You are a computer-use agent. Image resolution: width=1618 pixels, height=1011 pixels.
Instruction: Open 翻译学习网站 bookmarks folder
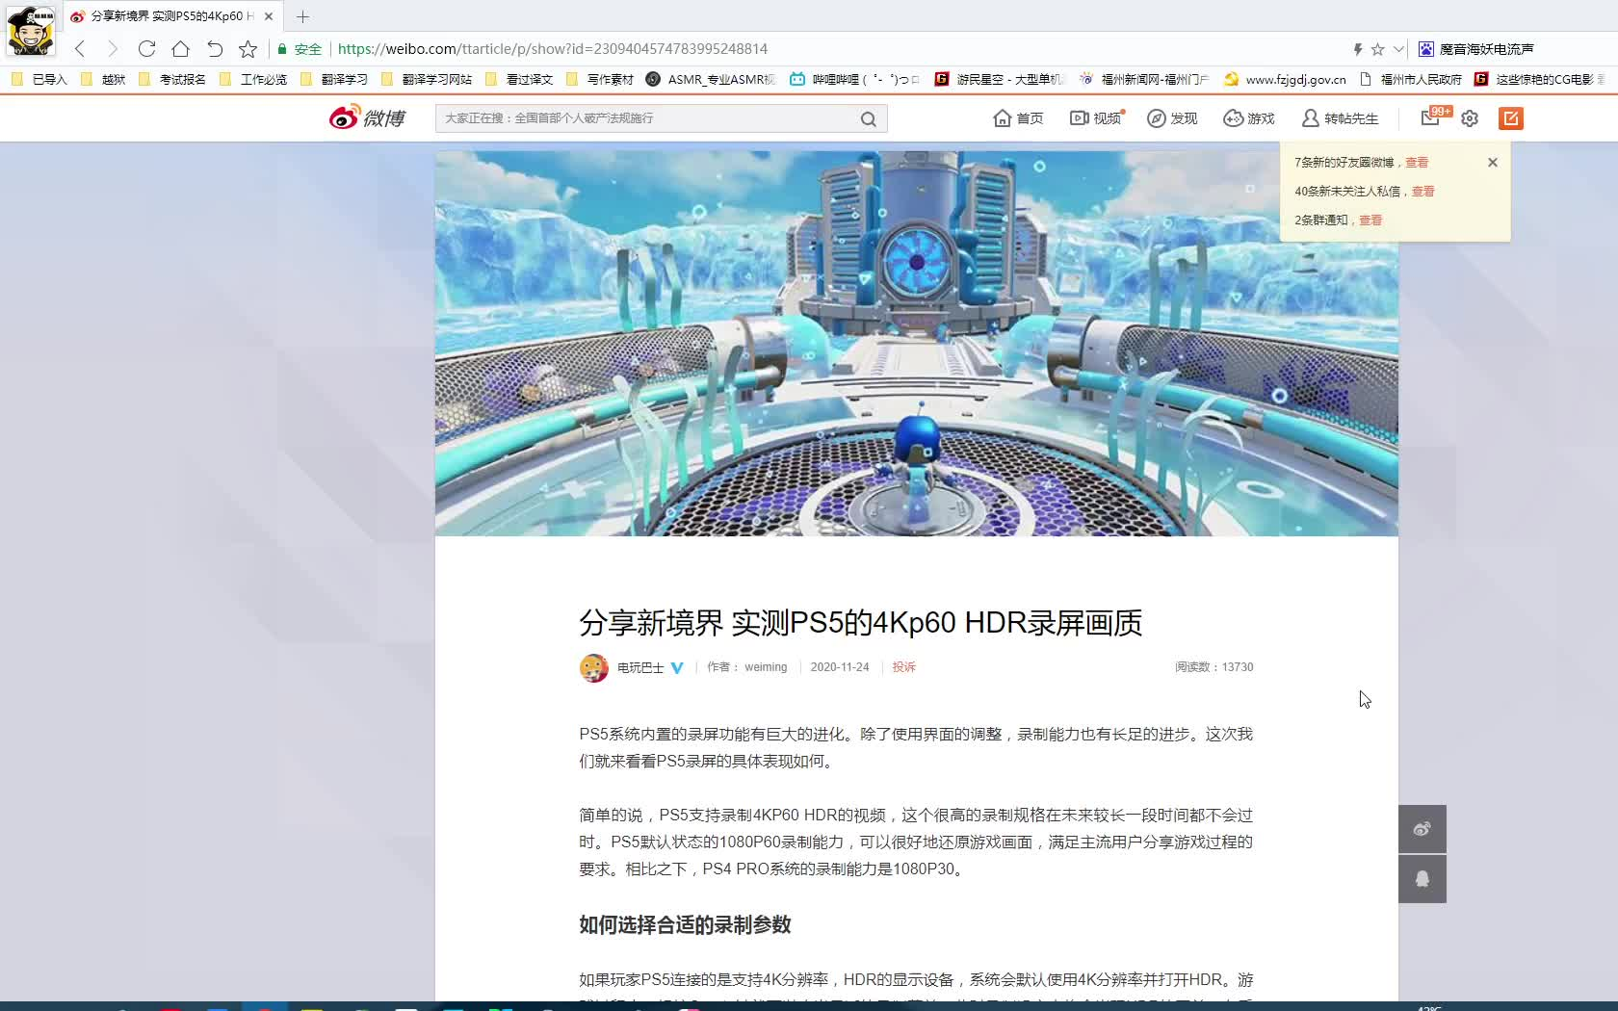pos(427,79)
